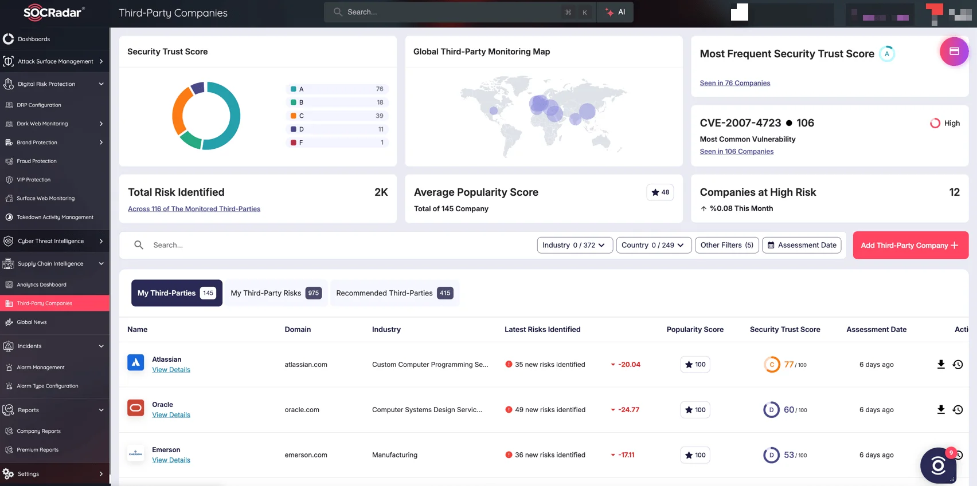Viewport: 977px width, 486px height.
Task: Open Across 116 of The Monitored Third-Parties link
Action: [194, 209]
